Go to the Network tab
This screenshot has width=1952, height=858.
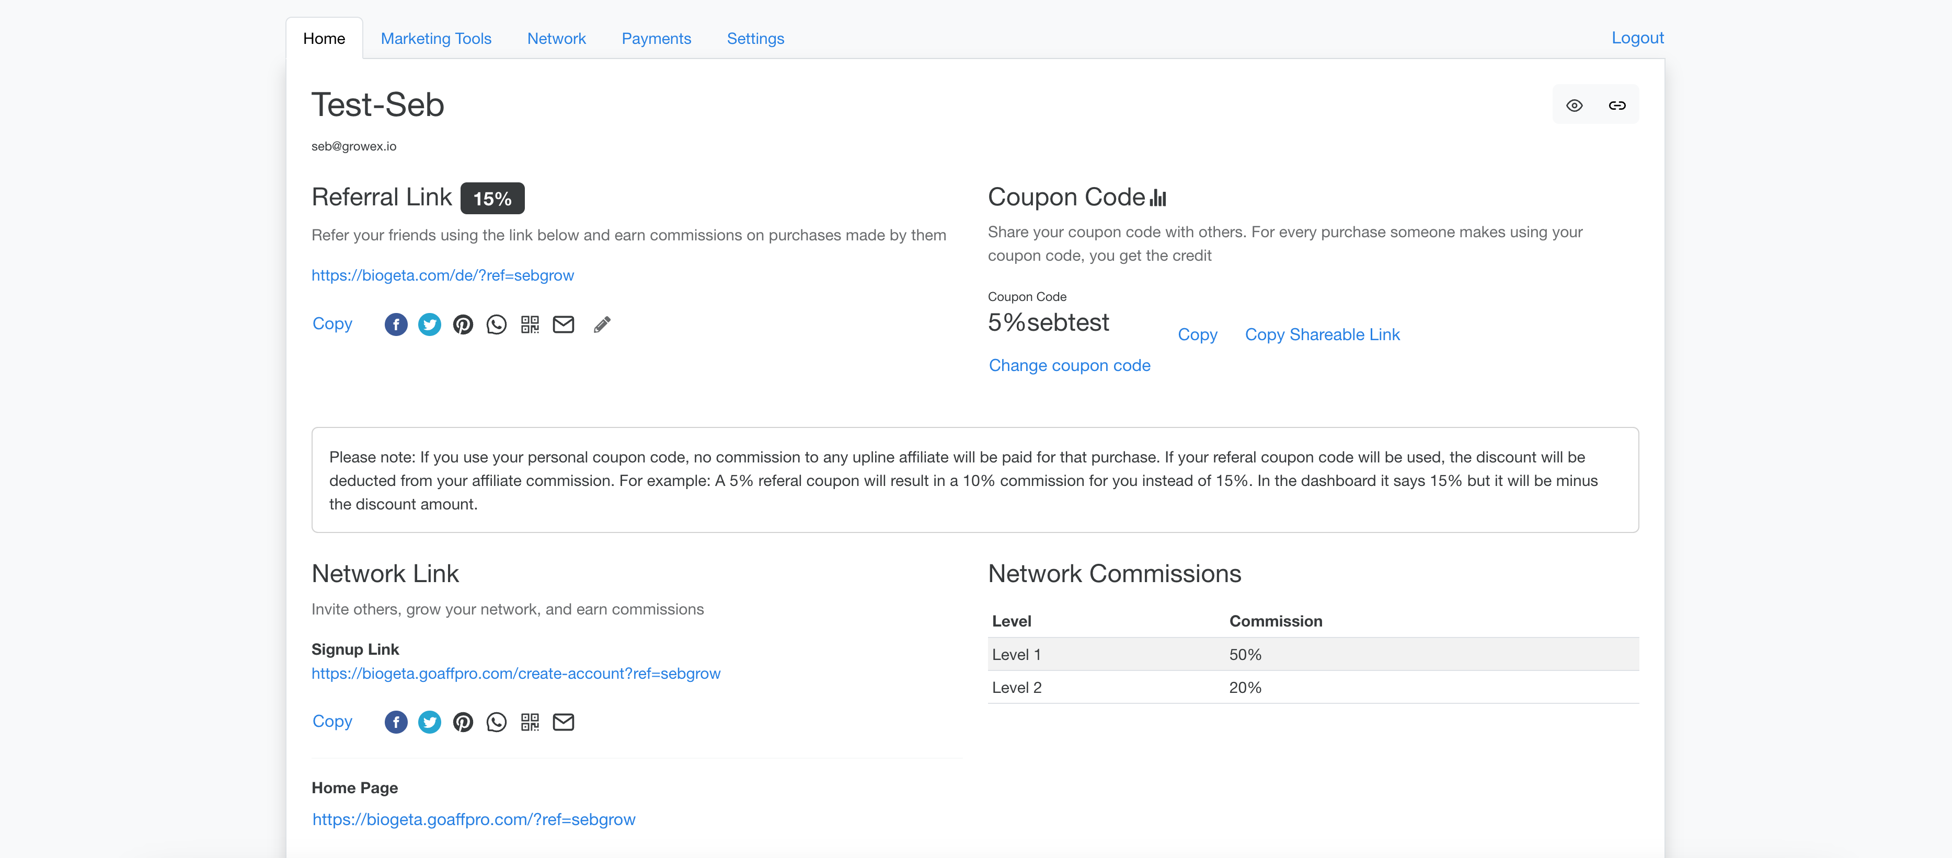click(556, 39)
